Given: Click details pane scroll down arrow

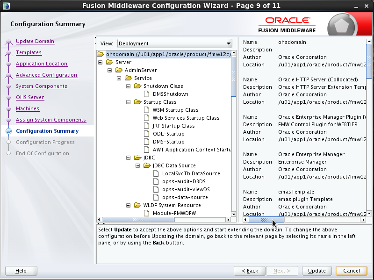Looking at the screenshot, I should [369, 214].
